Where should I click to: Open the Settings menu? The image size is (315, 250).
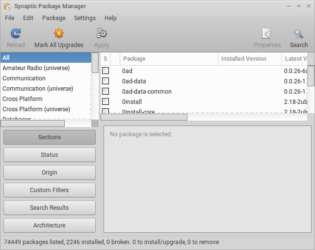85,18
